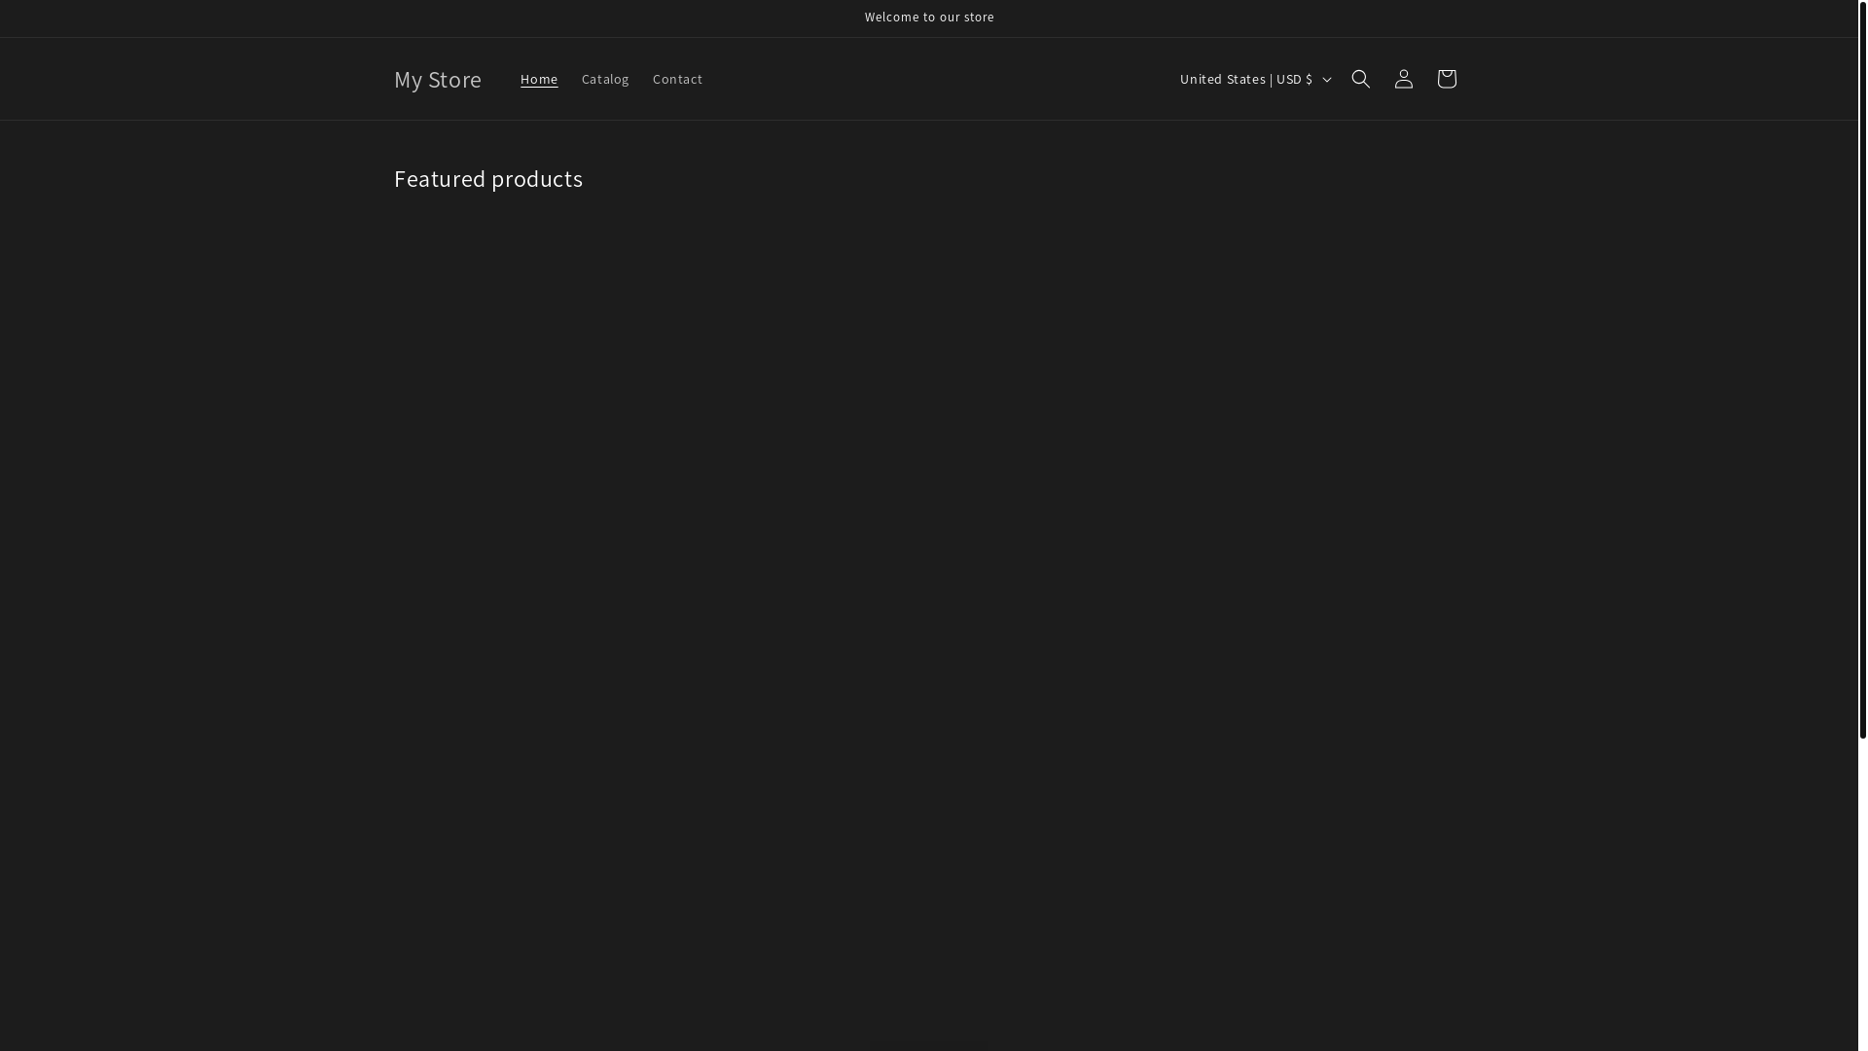Click the My Store logo link

click(x=438, y=79)
